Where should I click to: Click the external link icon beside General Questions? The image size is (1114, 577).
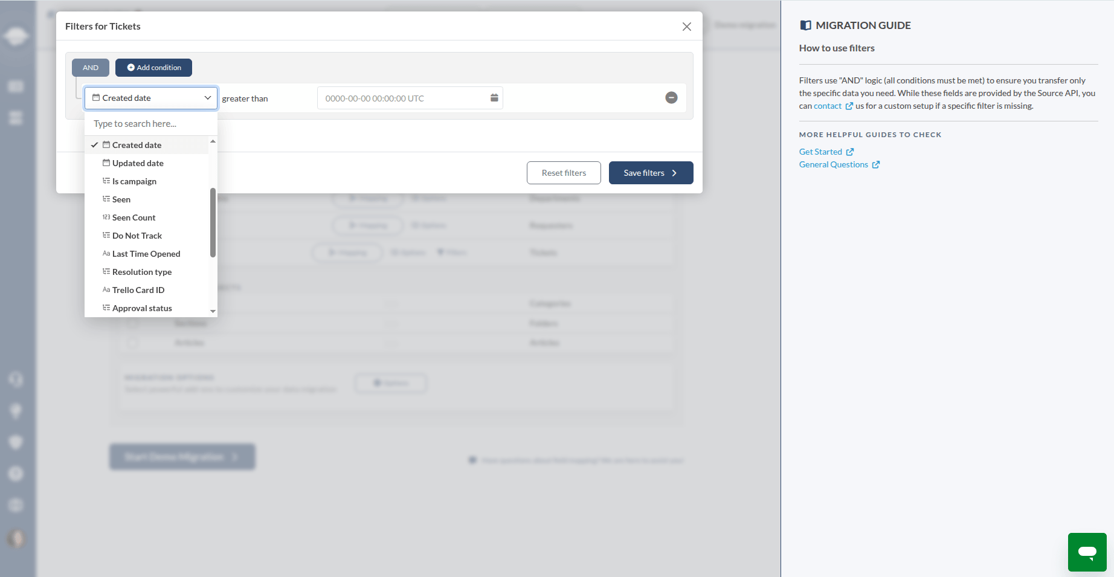tap(876, 164)
